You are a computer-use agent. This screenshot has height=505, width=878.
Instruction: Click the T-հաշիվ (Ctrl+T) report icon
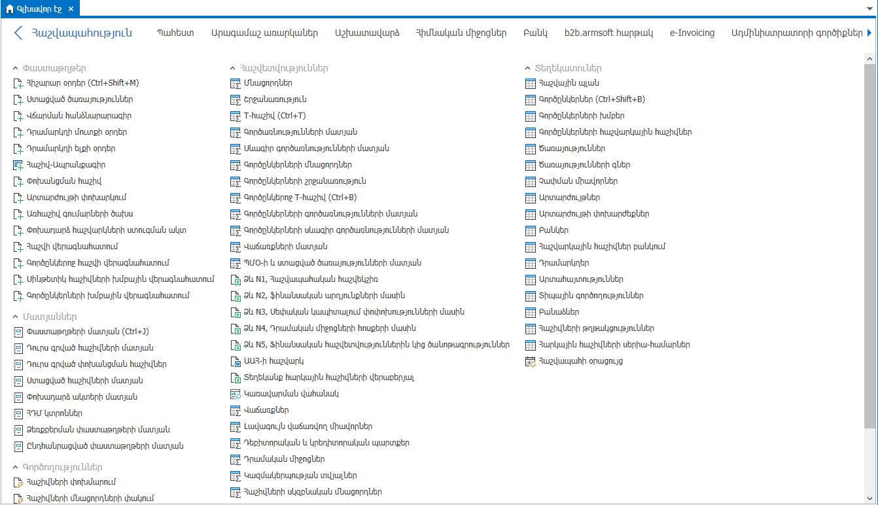click(236, 116)
